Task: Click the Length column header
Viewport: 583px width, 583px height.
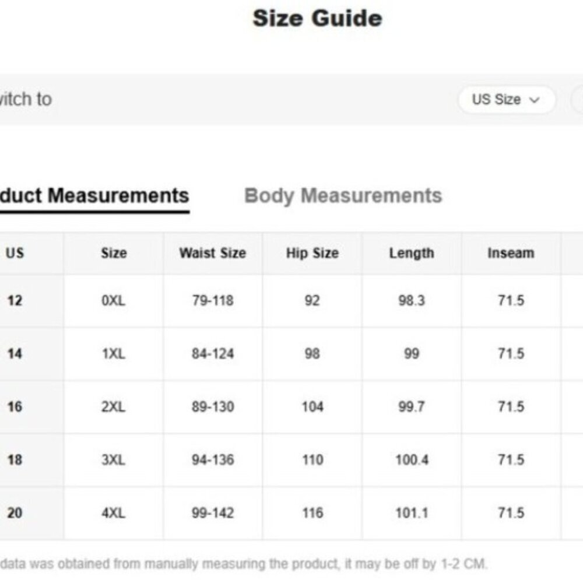Action: pyautogui.click(x=412, y=253)
